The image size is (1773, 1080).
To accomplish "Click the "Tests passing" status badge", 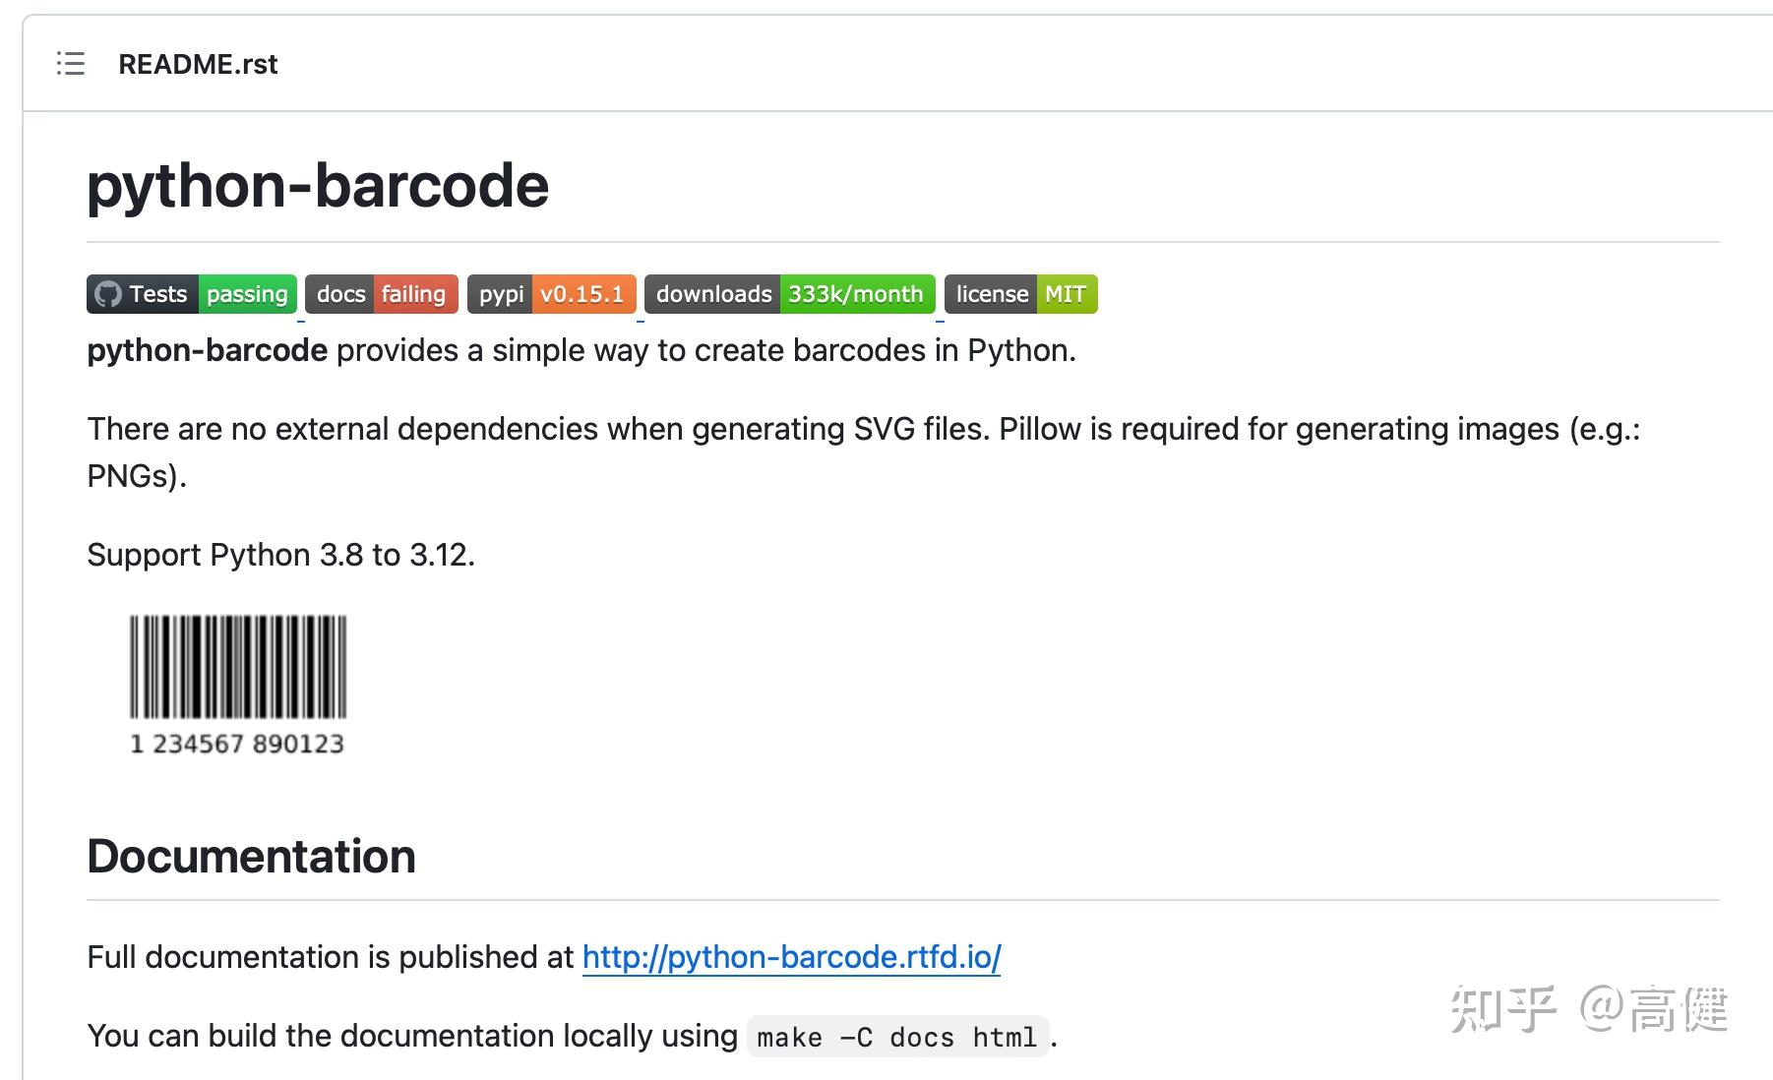I will (x=190, y=293).
